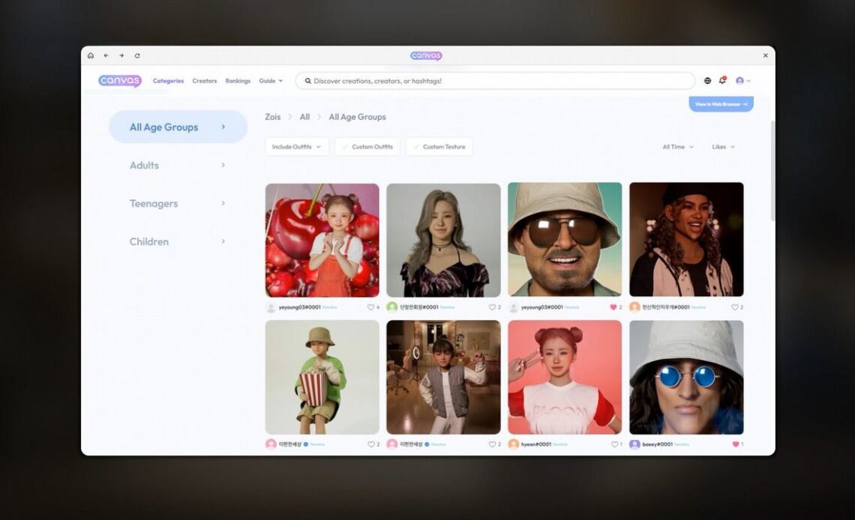This screenshot has width=855, height=520.
Task: Click the vertical scrollbar on right
Action: [x=772, y=172]
